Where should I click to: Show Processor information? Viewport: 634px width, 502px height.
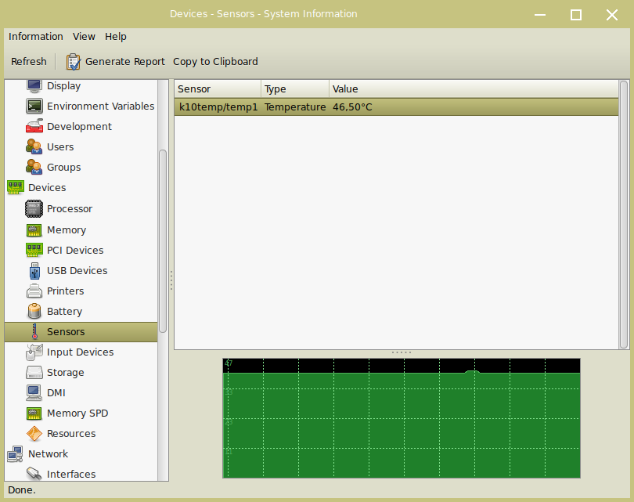(70, 209)
